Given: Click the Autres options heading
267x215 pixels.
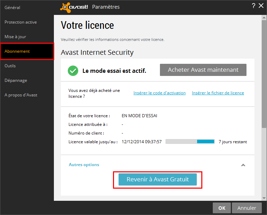Looking at the screenshot, I should pos(84,165).
